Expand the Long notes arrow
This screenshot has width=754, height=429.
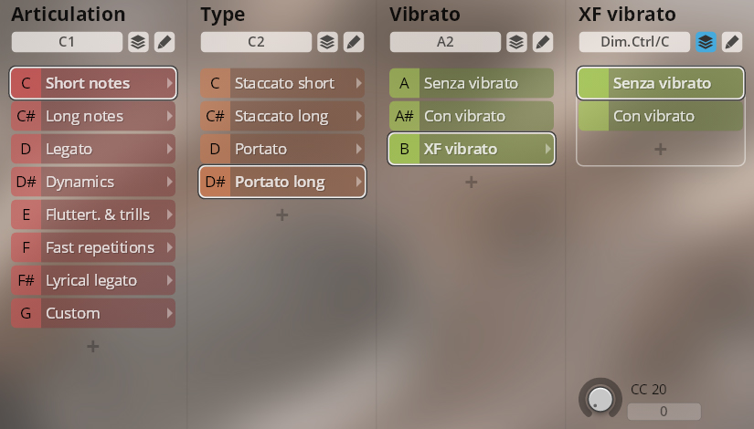pyautogui.click(x=169, y=116)
